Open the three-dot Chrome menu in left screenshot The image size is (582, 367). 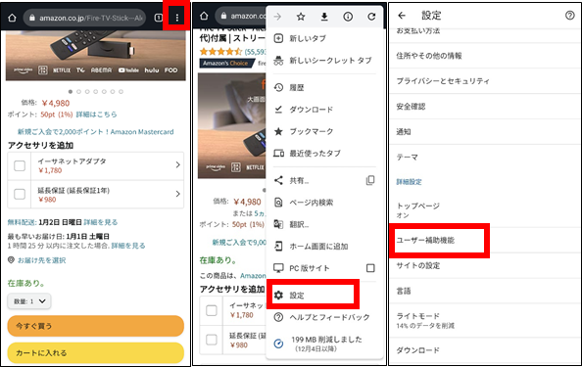click(177, 18)
